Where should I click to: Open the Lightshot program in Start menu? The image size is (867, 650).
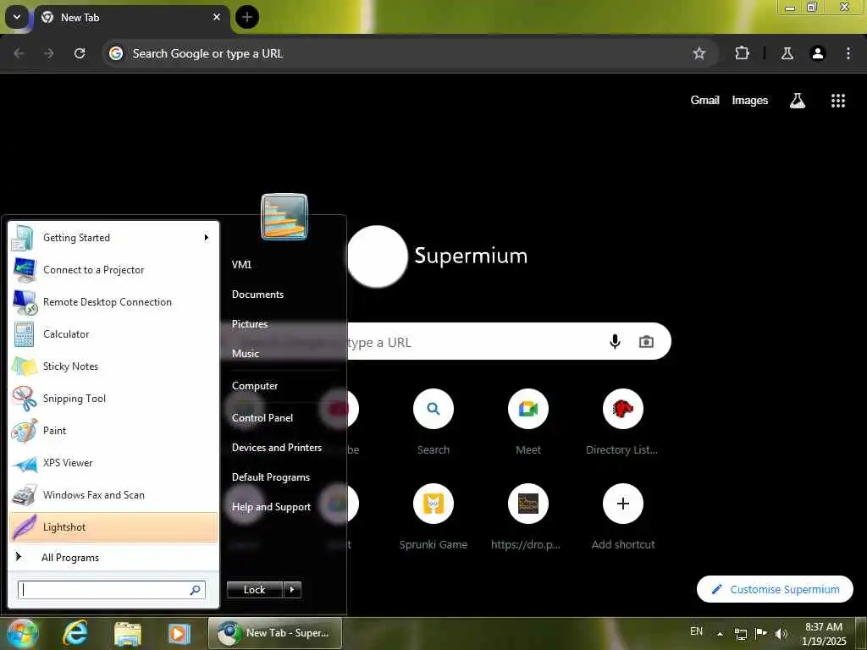point(113,526)
